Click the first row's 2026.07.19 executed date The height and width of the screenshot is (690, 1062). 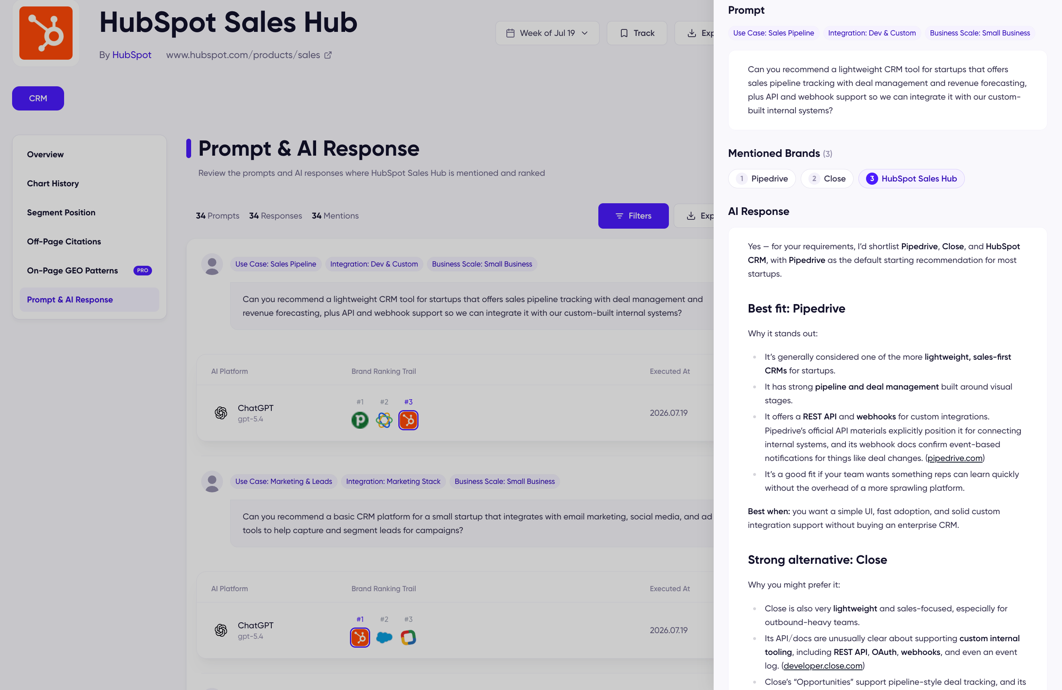(x=668, y=413)
